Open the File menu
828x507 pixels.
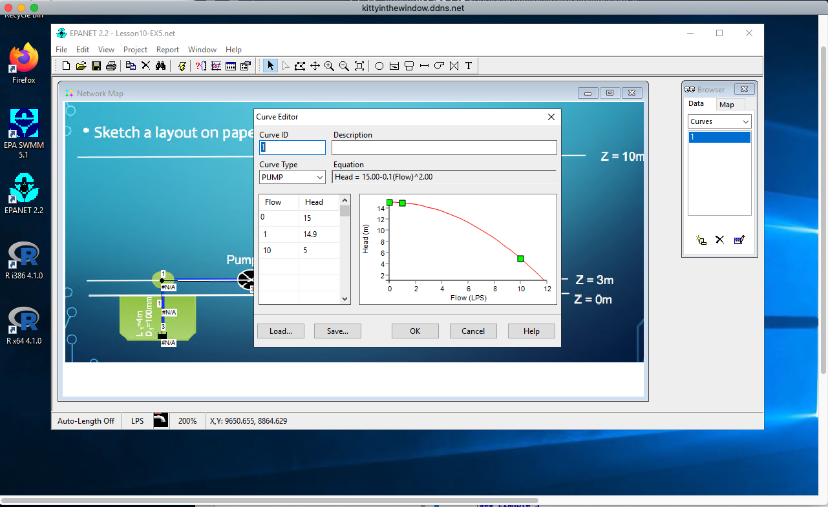point(61,50)
